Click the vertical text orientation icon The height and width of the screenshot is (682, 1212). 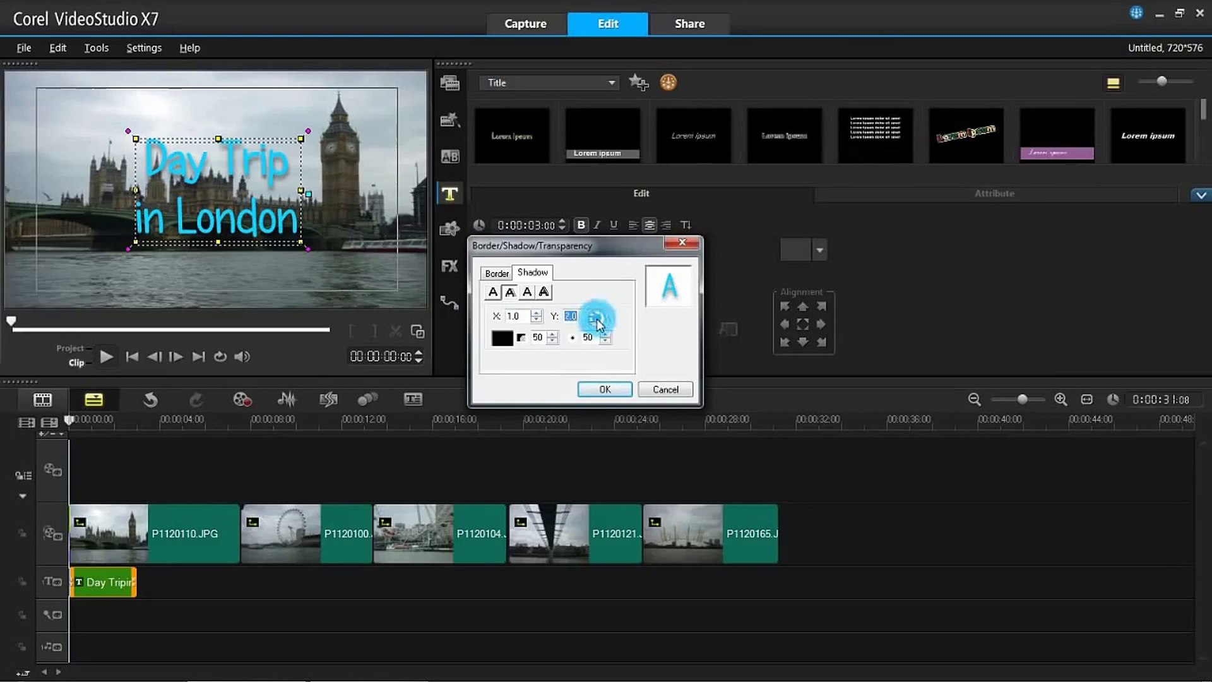(686, 225)
